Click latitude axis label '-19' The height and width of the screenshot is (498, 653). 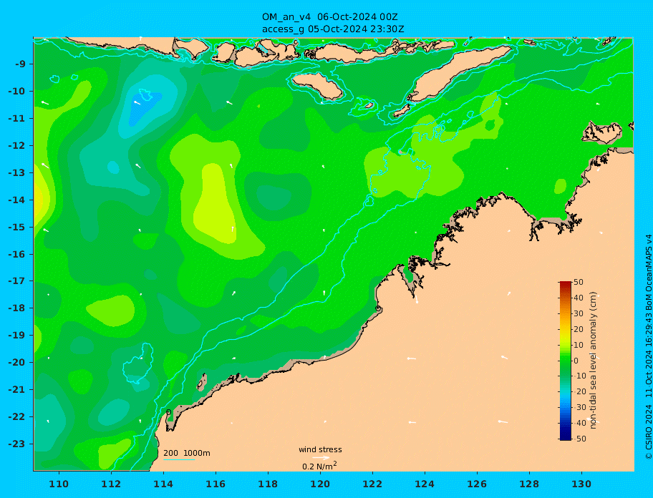pos(16,336)
